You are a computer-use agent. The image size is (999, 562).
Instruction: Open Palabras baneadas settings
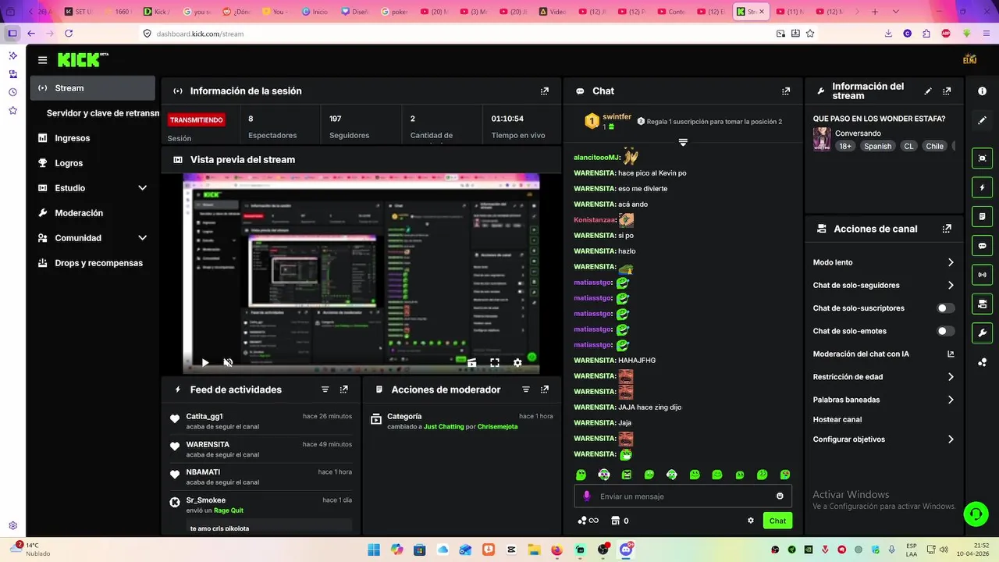coord(883,400)
